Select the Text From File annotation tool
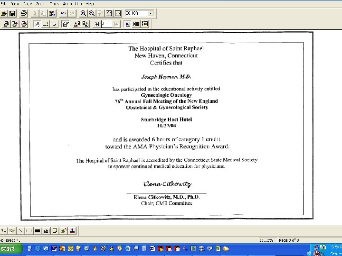342x256 pixels. [x=64, y=231]
